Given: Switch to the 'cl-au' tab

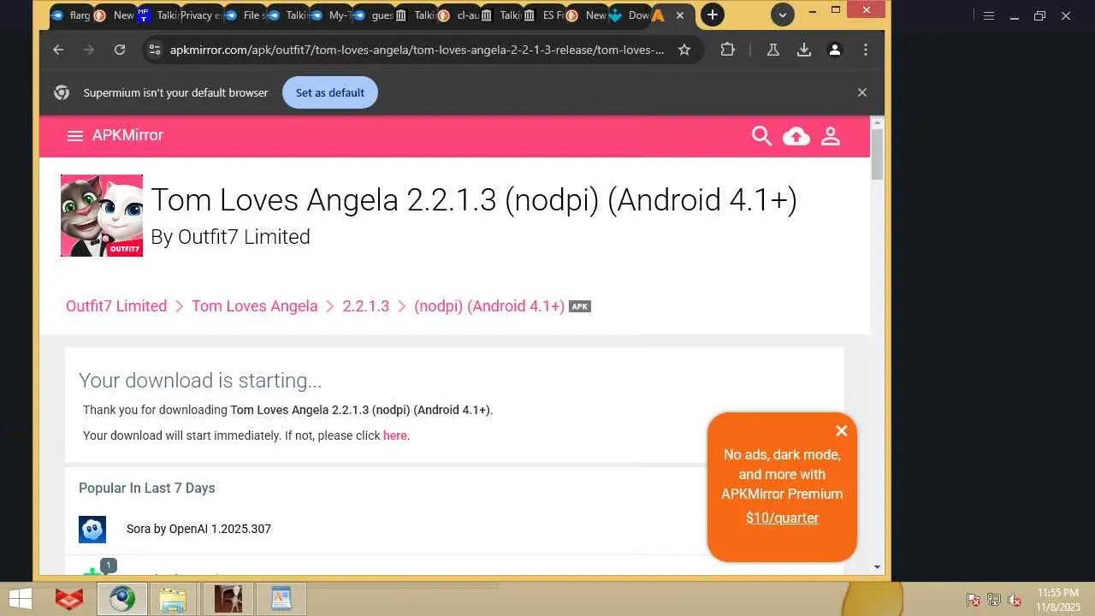Looking at the screenshot, I should pos(458,15).
